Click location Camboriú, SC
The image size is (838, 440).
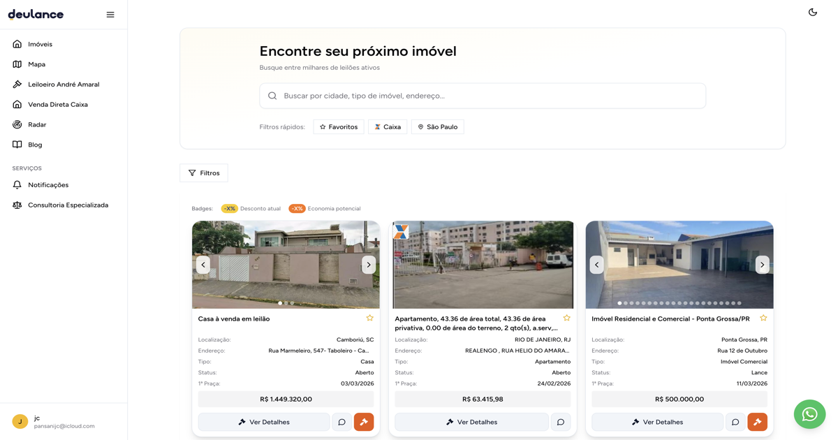(355, 339)
